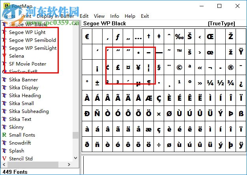Click the TrueType icon beside Splash
Image resolution: width=247 pixels, height=175 pixels.
pos(4,151)
